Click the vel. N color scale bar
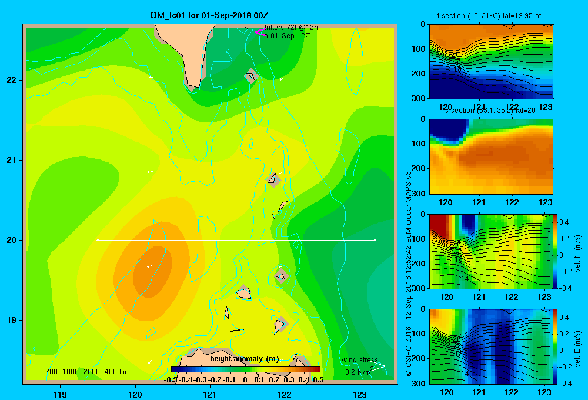The height and width of the screenshot is (400, 588). [x=555, y=251]
